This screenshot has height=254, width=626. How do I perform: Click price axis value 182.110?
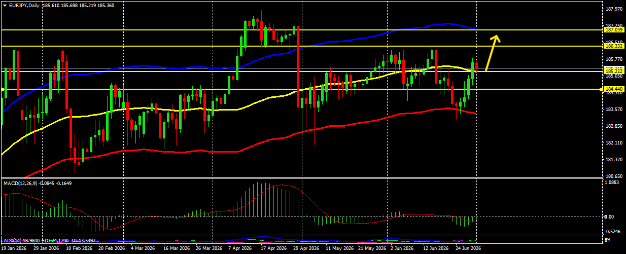(x=614, y=143)
